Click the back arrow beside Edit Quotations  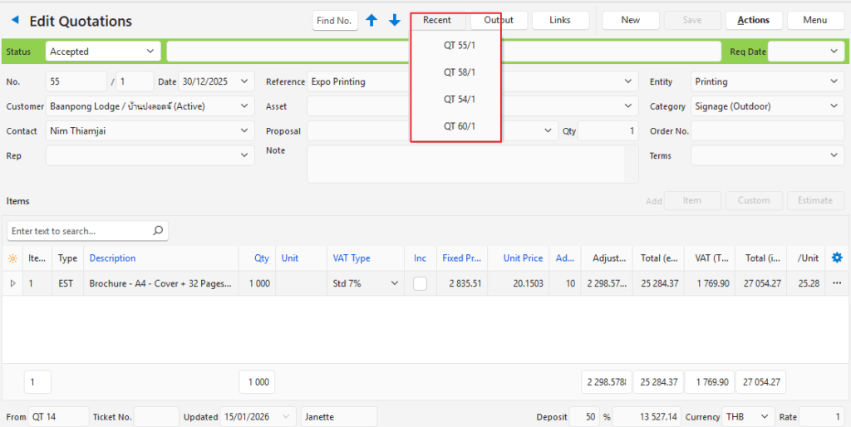15,20
